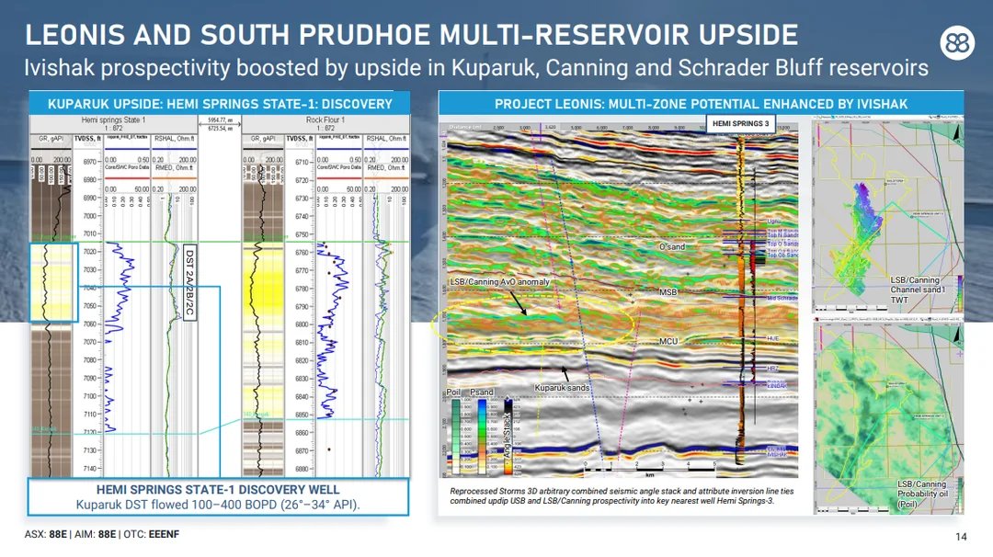This screenshot has width=993, height=557.
Task: Click the 'Kuparuk sands' annotation text
Action: [562, 387]
